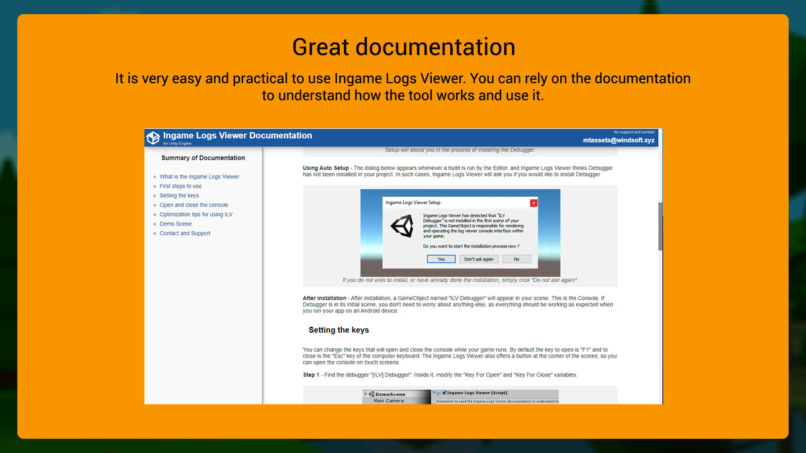This screenshot has width=806, height=453.
Task: Click the Unity cube logo in documentation header
Action: tap(153, 138)
